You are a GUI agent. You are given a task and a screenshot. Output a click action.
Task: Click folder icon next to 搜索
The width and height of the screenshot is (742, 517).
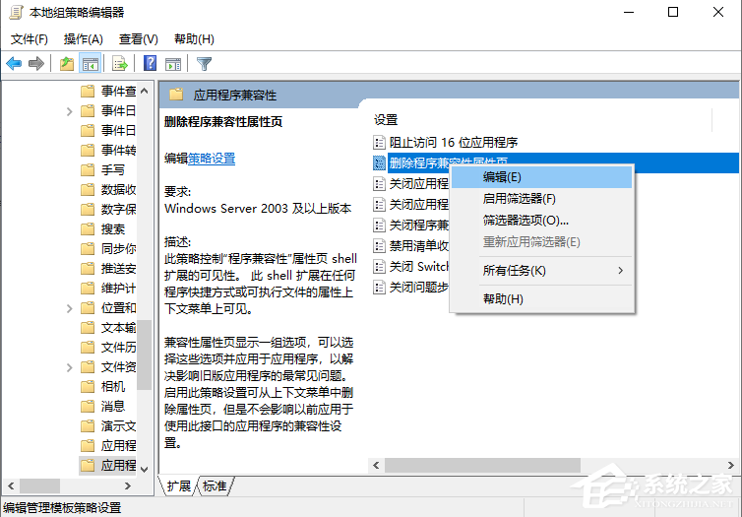[x=88, y=229]
